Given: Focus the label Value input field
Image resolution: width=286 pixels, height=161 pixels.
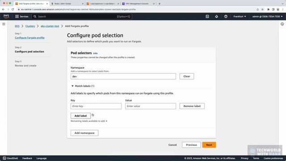Looking at the screenshot, I should tap(151, 106).
